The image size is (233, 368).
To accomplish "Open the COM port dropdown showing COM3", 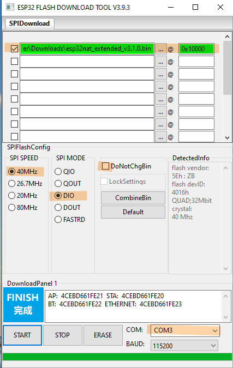I will (x=185, y=330).
